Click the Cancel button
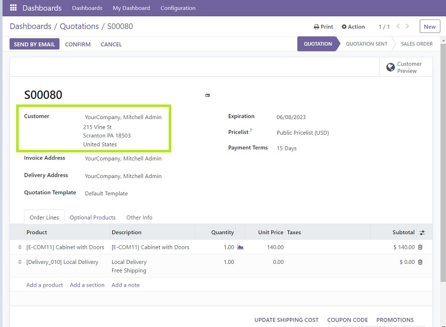 [x=111, y=44]
